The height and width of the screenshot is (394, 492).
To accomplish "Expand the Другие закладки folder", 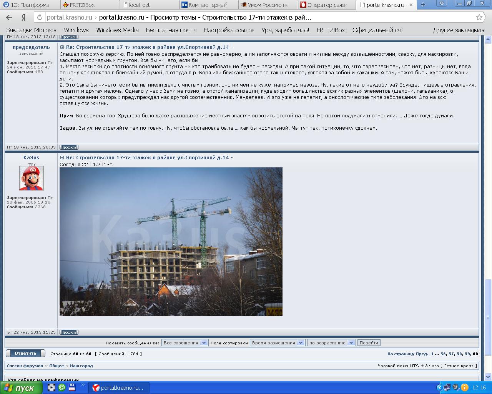I will pos(459,30).
